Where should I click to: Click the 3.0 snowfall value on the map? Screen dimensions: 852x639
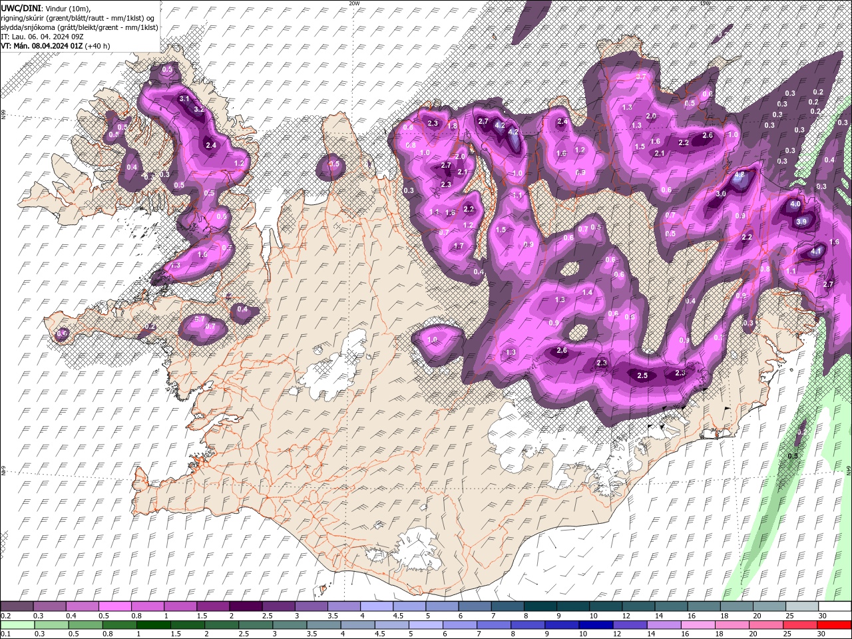(x=721, y=194)
